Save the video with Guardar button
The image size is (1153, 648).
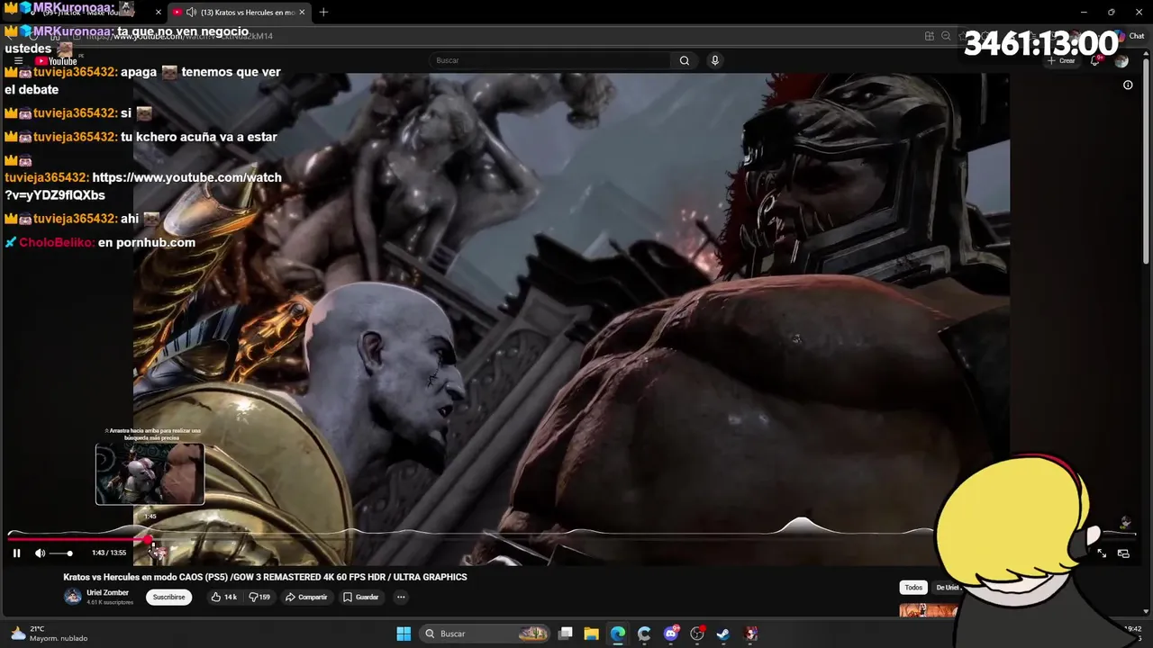tap(360, 597)
